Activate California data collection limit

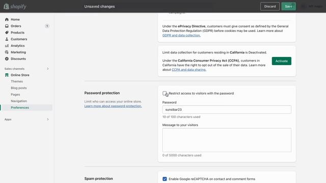click(282, 61)
